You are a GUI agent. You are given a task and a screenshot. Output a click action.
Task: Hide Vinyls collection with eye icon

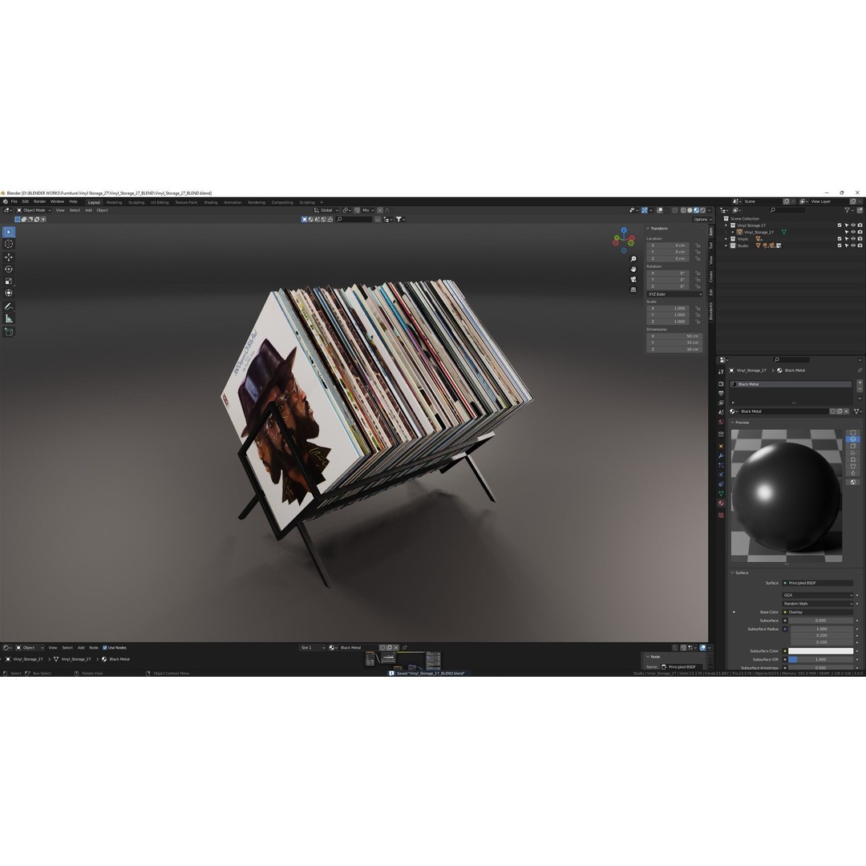tap(853, 239)
